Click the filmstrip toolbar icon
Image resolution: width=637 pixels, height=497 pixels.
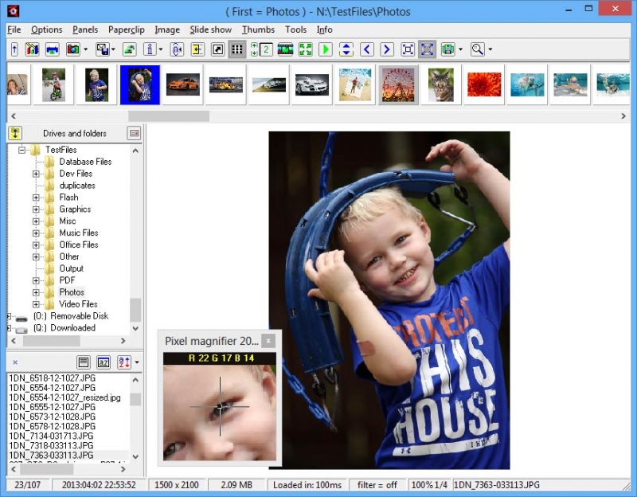[285, 49]
